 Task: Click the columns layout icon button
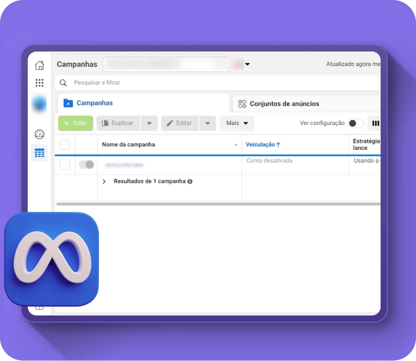[375, 123]
